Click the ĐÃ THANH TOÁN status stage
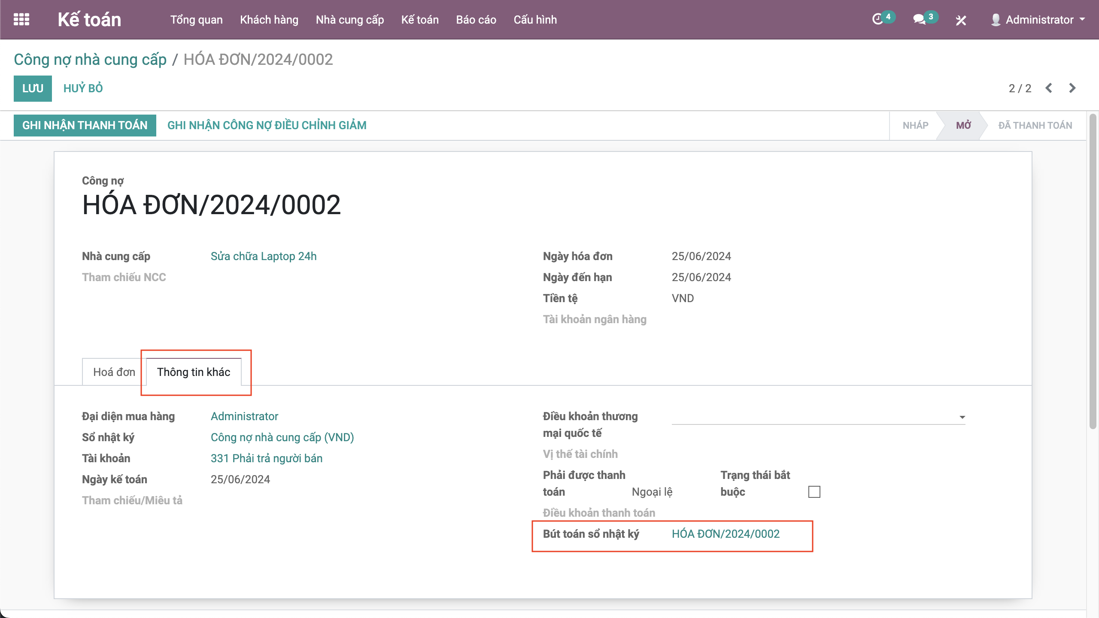The width and height of the screenshot is (1099, 618). coord(1035,125)
